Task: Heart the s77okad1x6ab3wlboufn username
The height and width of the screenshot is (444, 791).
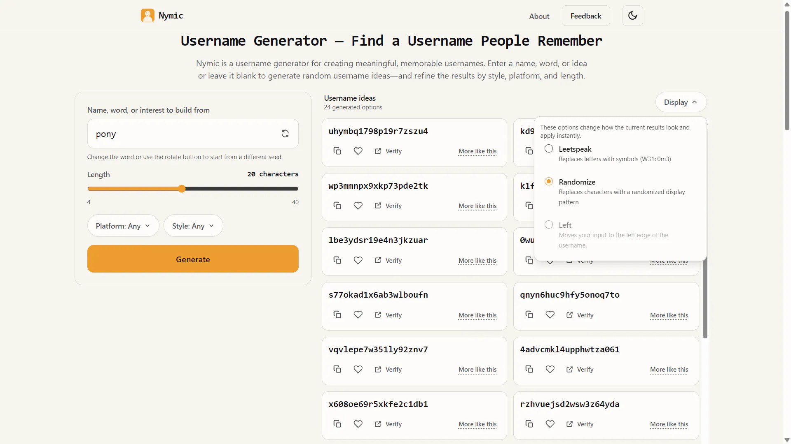Action: (x=358, y=315)
